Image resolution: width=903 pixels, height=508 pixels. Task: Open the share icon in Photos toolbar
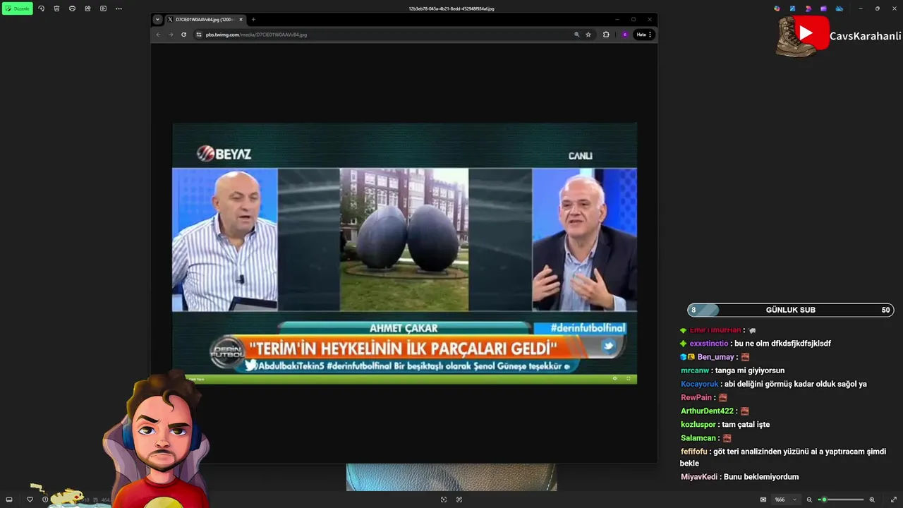point(87,8)
